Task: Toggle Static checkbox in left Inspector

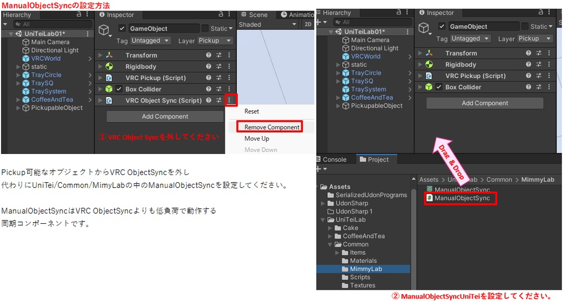Action: (205, 28)
